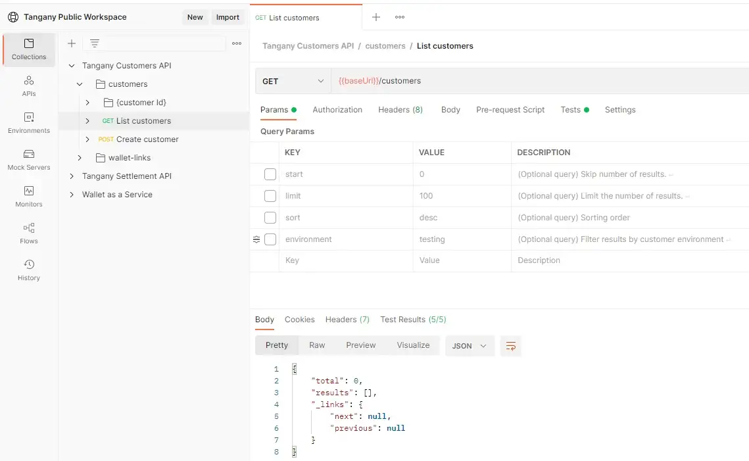Switch to the response Headers (7) tab
Viewport: 749px width, 461px height.
click(x=347, y=320)
